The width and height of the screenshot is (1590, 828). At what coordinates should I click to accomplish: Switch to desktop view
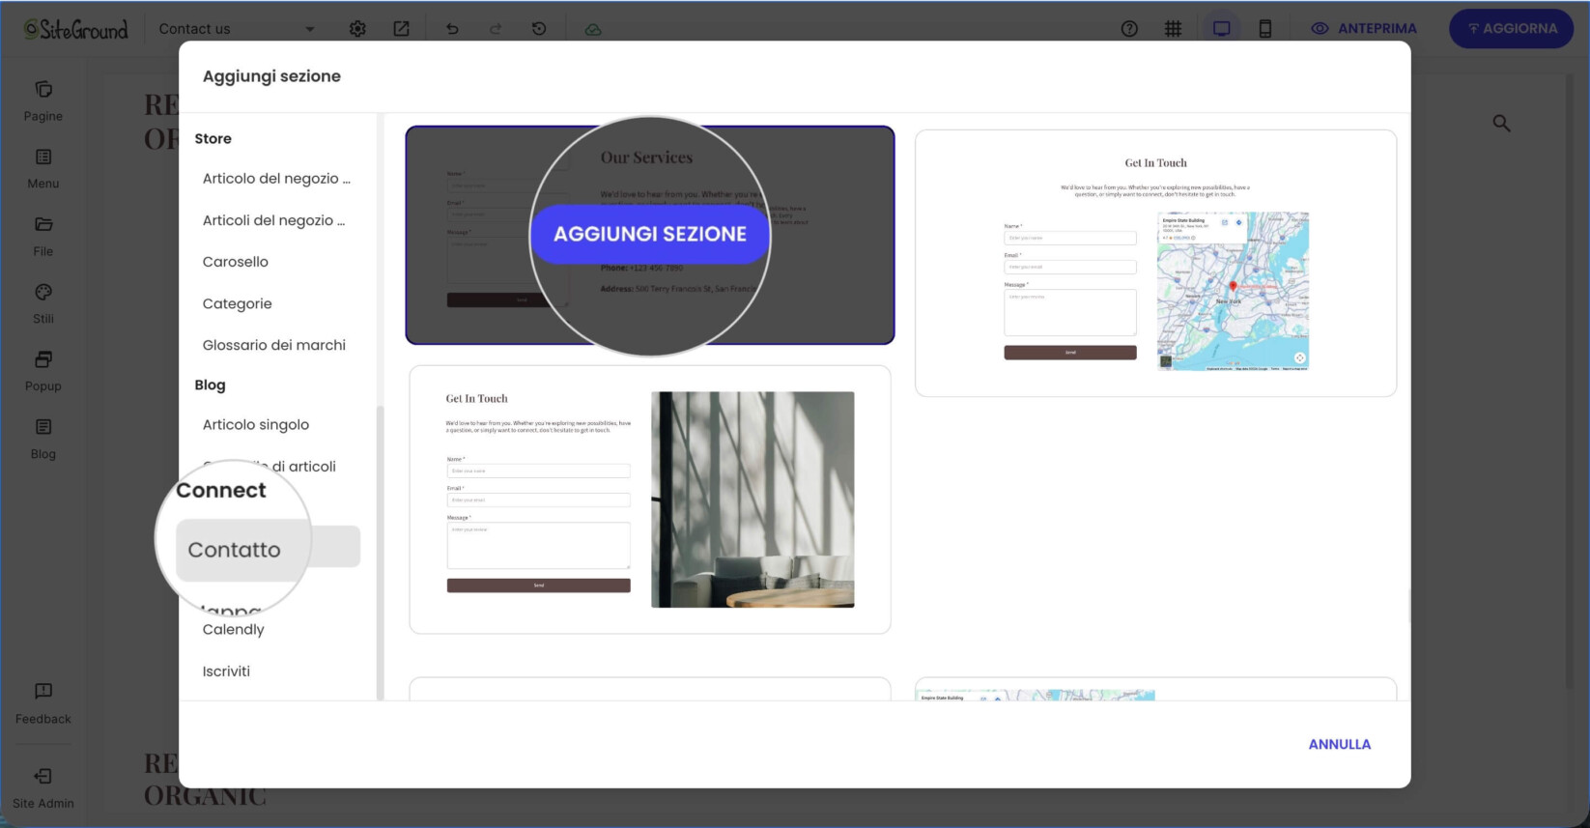[x=1222, y=29]
